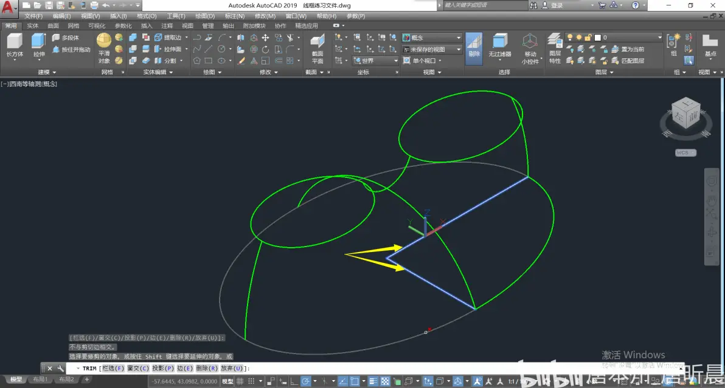Expand the 修改 panel
This screenshot has width=725, height=388.
(269, 72)
